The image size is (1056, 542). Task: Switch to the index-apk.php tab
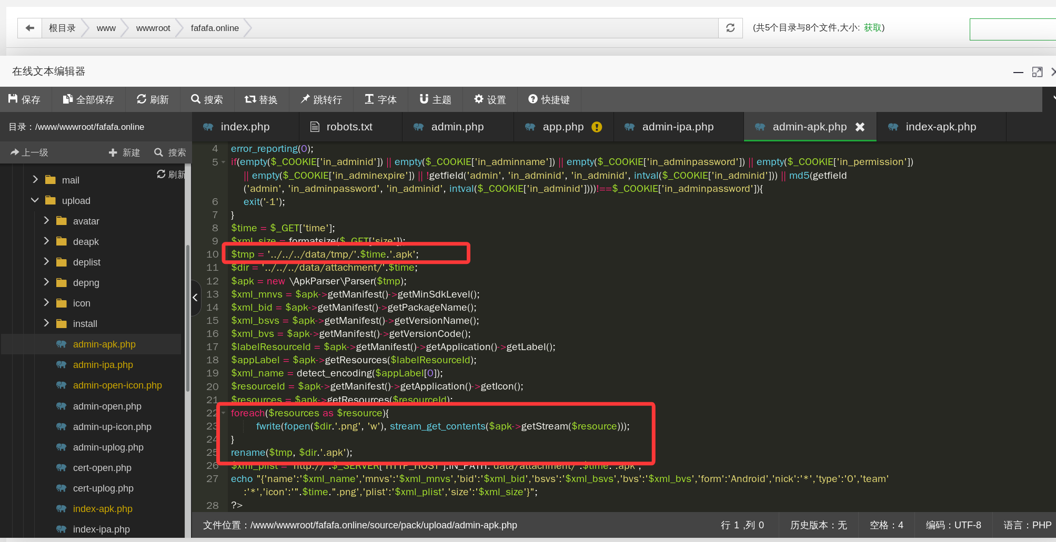click(x=941, y=127)
